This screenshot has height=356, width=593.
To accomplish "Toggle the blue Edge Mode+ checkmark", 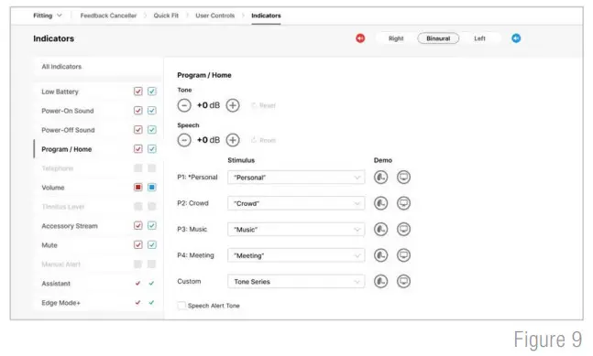I will tap(151, 302).
